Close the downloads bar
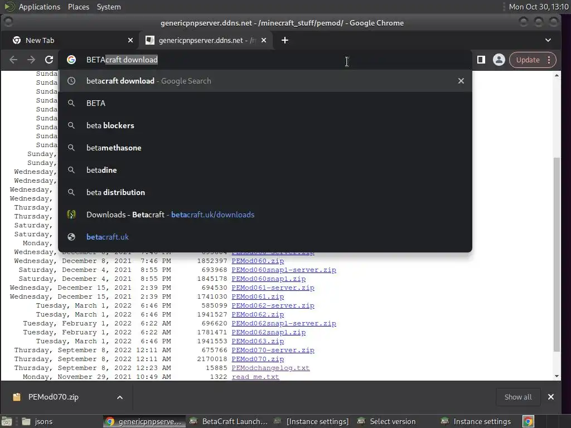This screenshot has height=428, width=571. (551, 397)
